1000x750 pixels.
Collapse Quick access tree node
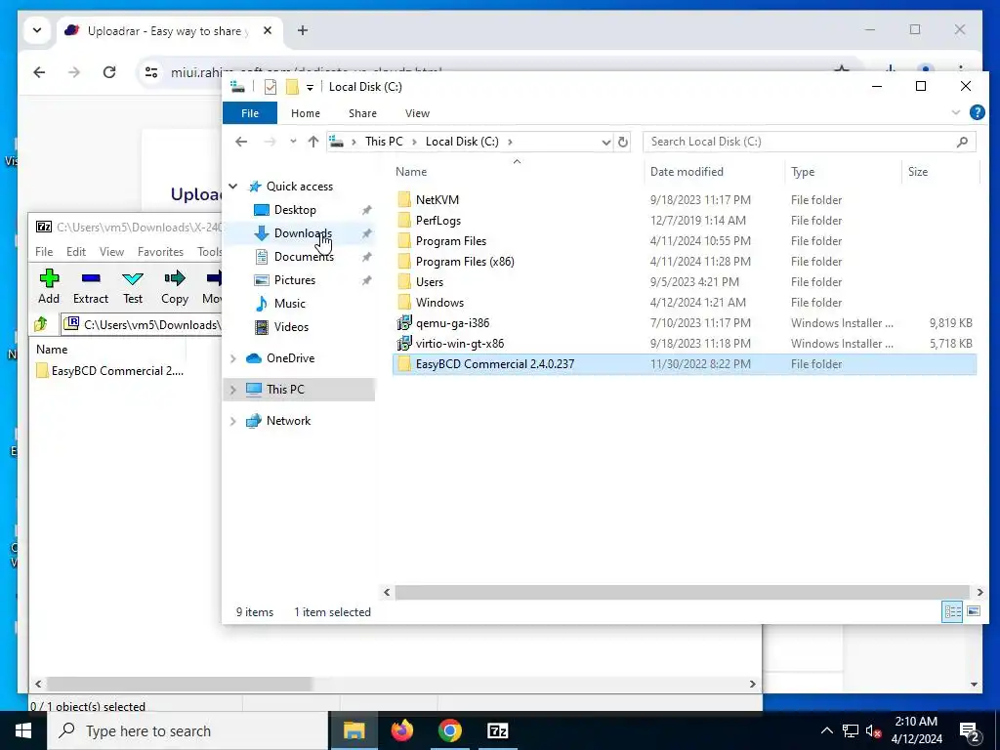point(233,187)
